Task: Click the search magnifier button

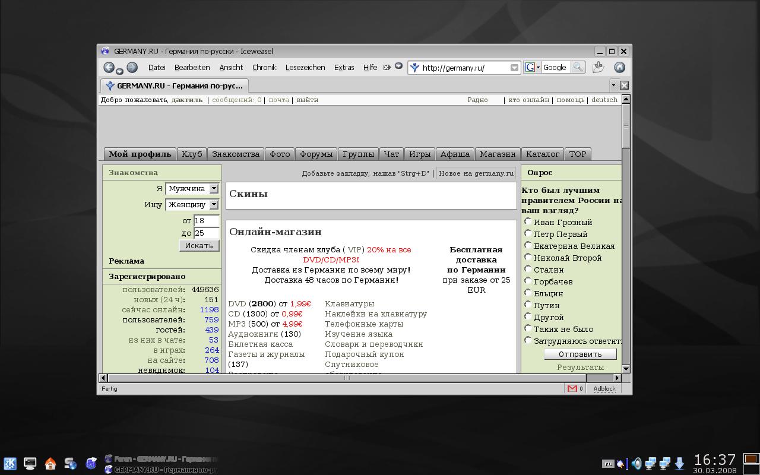Action: point(578,68)
